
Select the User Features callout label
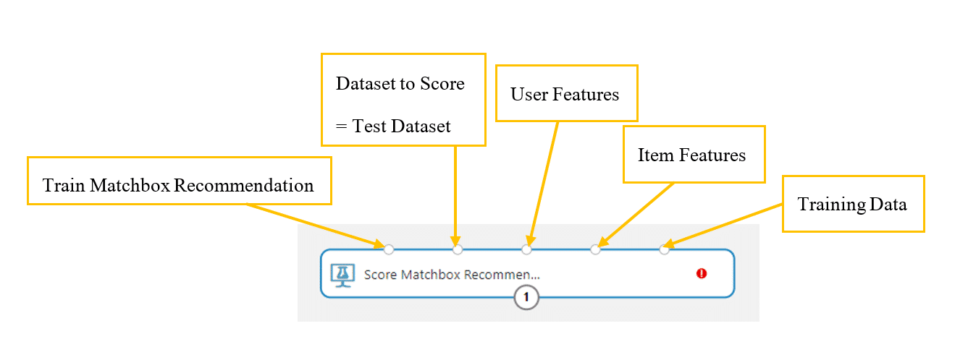(565, 94)
